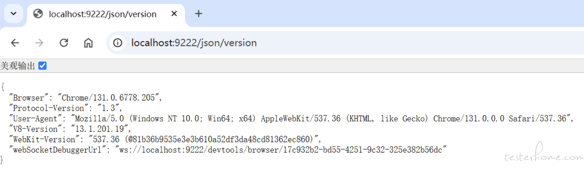Image resolution: width=584 pixels, height=169 pixels.
Task: Reload the localhost:9222 page
Action: pos(64,43)
